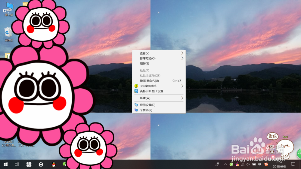Select the 回收站 recycle bin icon
301x169 pixels.
pos(9,35)
